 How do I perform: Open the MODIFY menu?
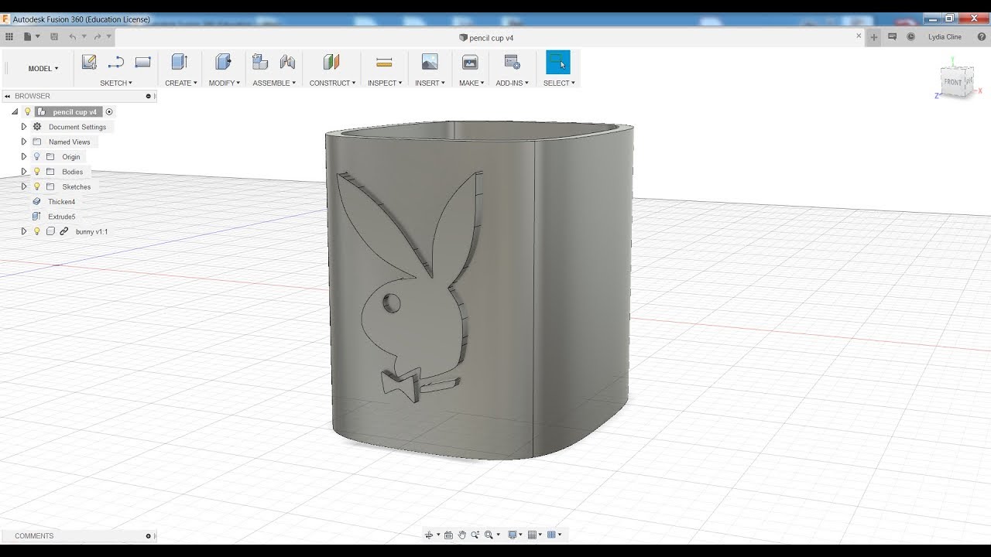(225, 83)
